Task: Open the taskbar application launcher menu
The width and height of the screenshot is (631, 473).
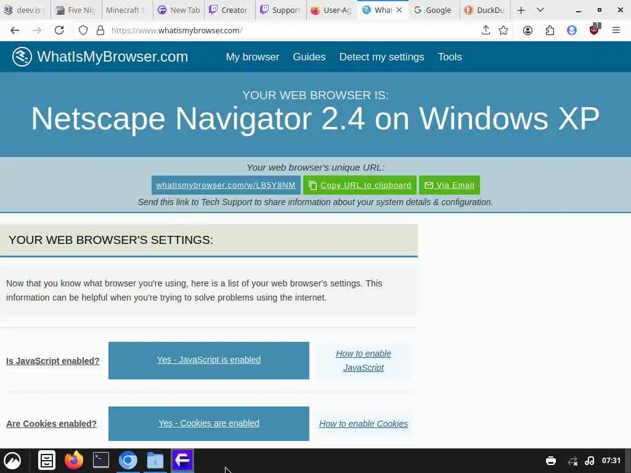Action: tap(12, 461)
